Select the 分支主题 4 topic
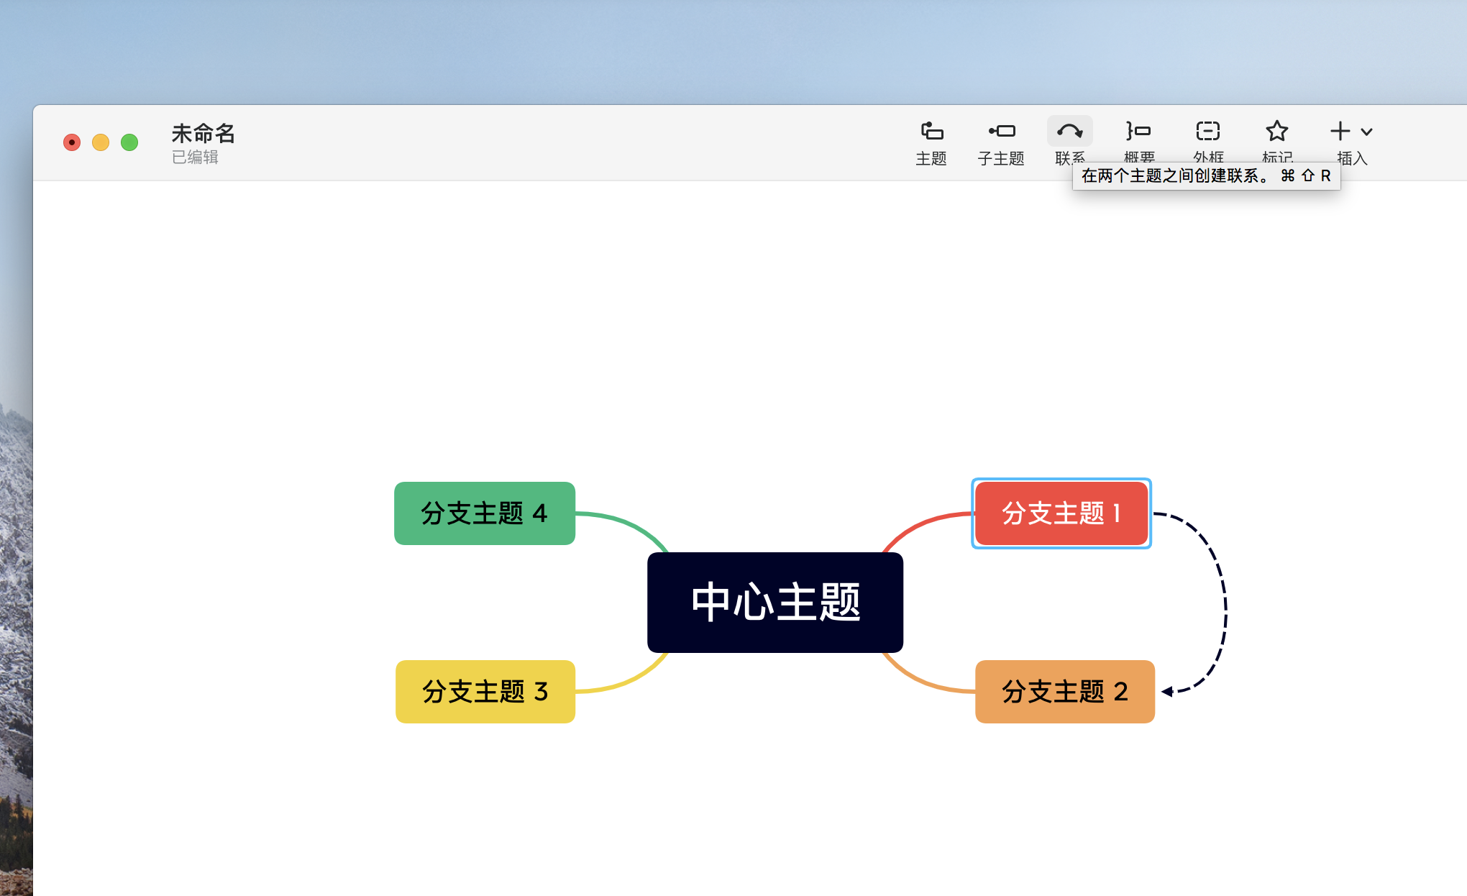The height and width of the screenshot is (896, 1467). tap(484, 513)
